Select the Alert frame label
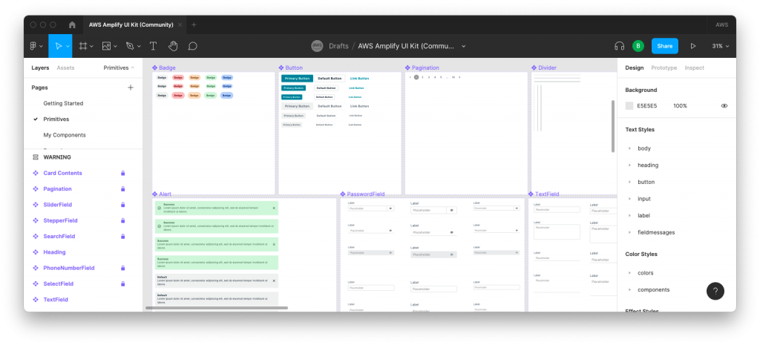This screenshot has height=345, width=760. (x=165, y=194)
